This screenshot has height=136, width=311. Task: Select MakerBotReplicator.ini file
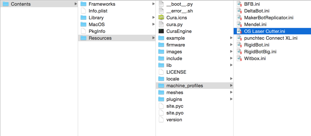(x=268, y=18)
